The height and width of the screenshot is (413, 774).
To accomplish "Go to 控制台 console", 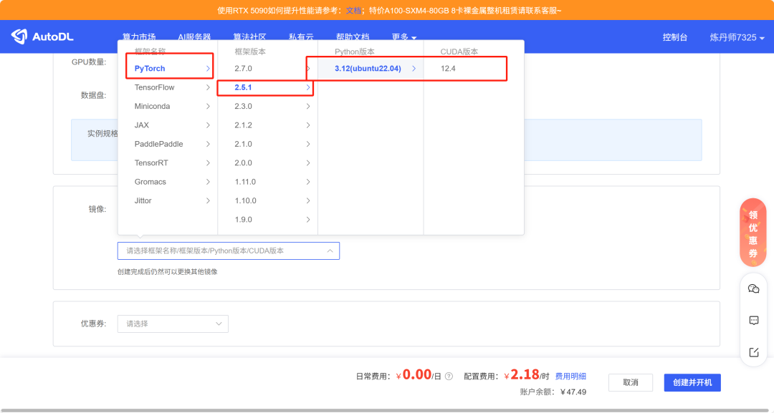I will 675,37.
